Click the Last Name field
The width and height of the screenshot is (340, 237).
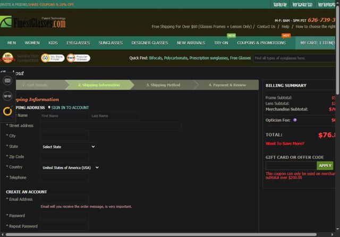(x=114, y=116)
